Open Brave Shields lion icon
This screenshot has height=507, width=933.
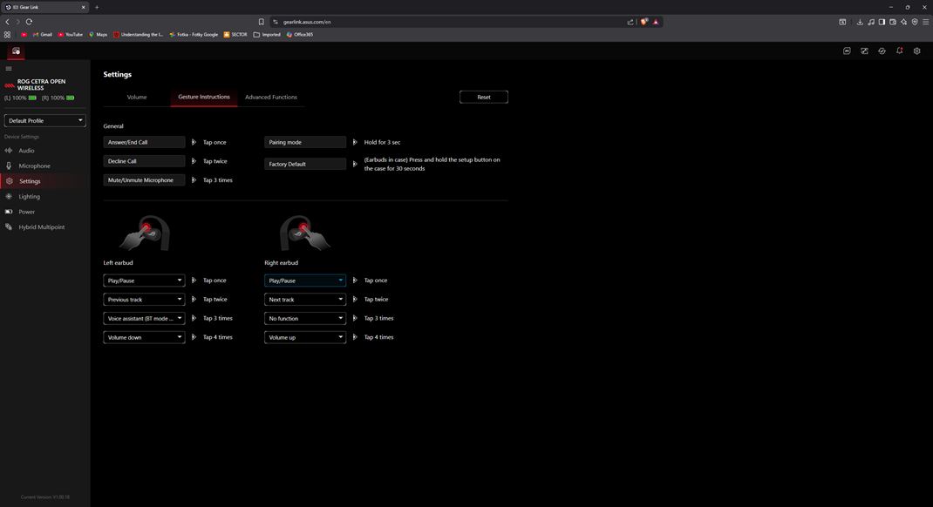[644, 22]
